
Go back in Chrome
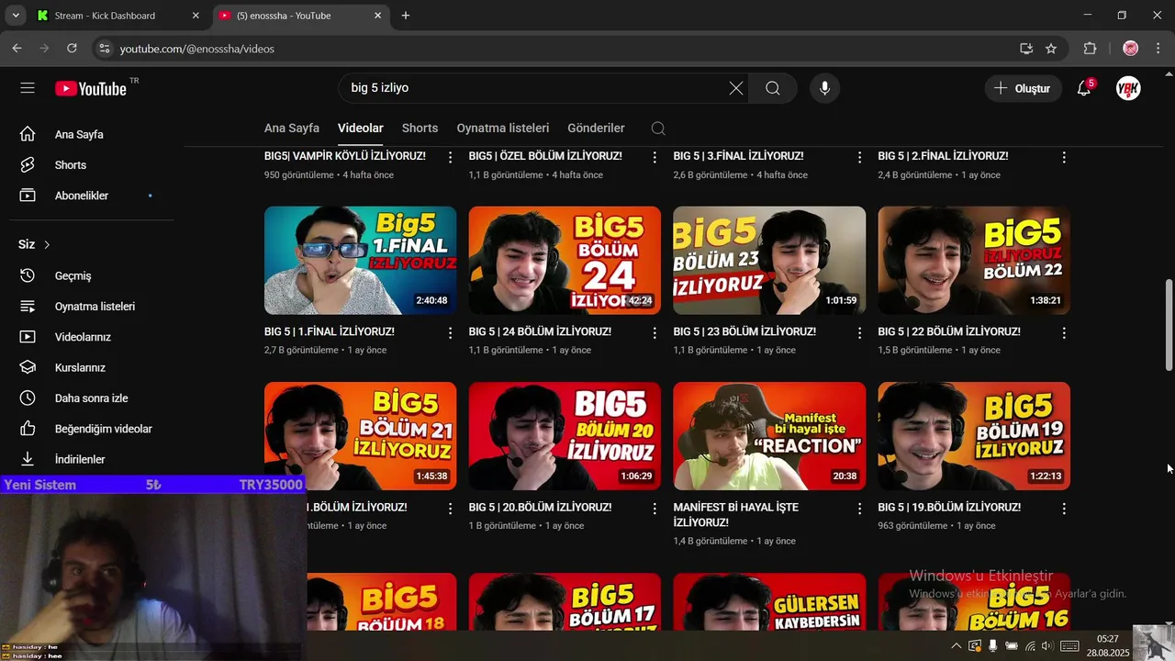[x=17, y=49]
